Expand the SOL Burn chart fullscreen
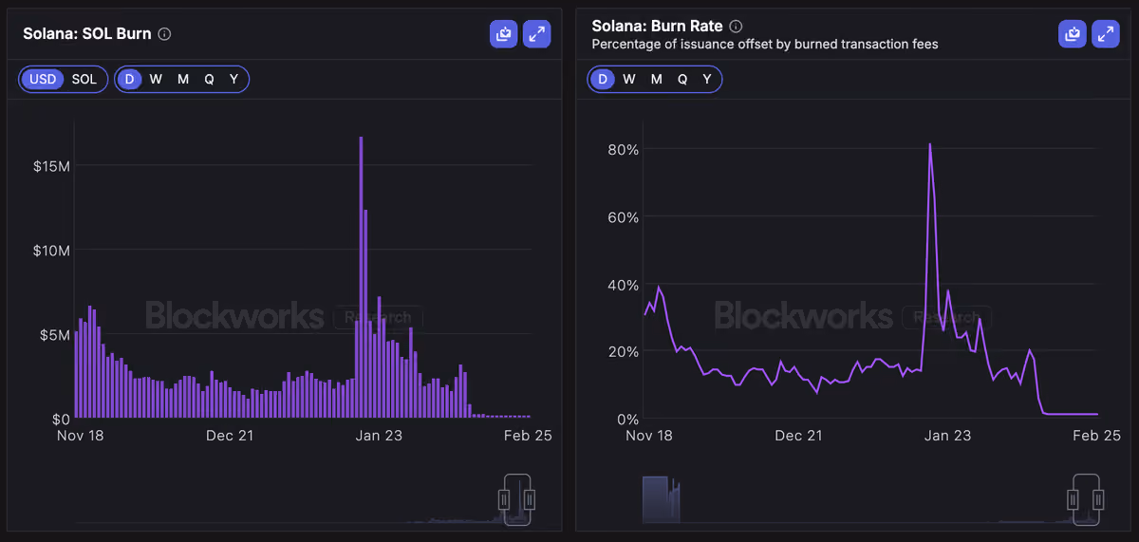The width and height of the screenshot is (1139, 542). pyautogui.click(x=537, y=34)
